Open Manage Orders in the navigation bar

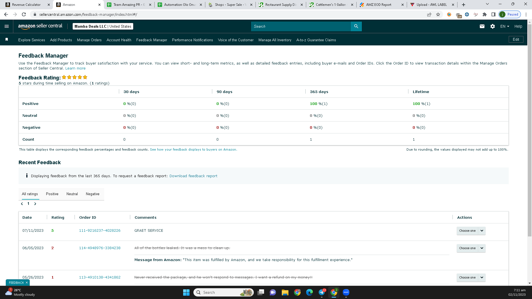(89, 40)
